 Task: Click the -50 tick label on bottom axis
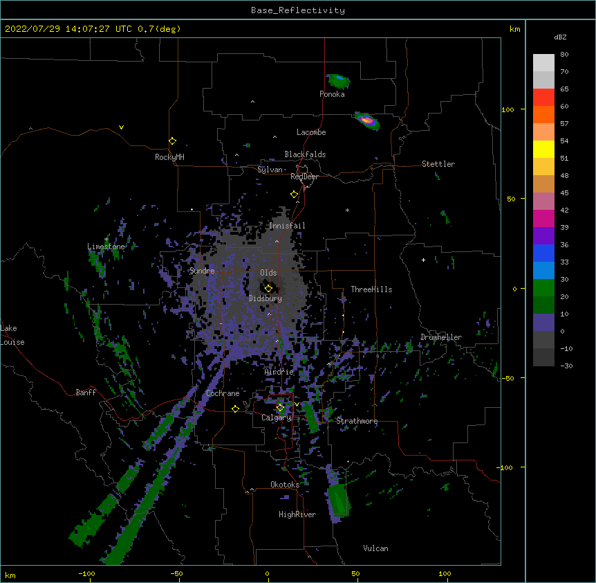(x=176, y=573)
